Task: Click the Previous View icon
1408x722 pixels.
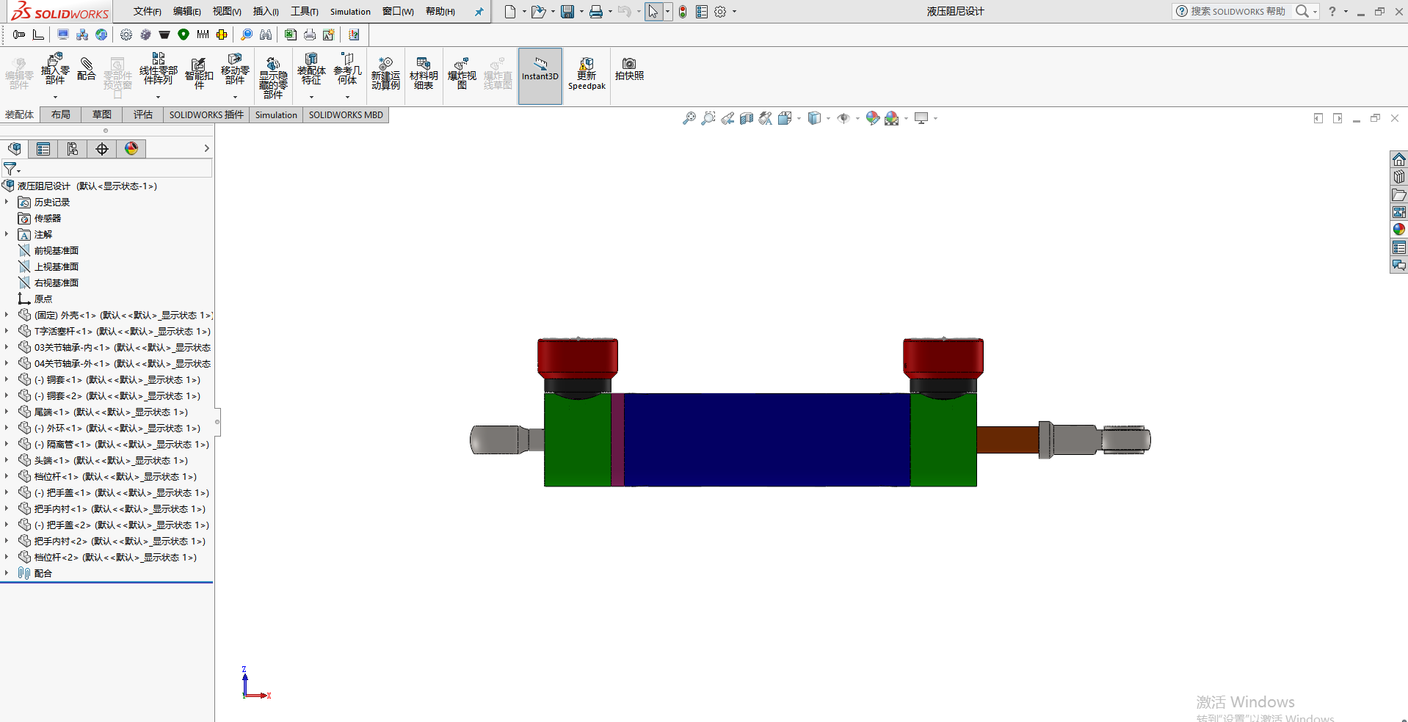Action: (x=727, y=118)
